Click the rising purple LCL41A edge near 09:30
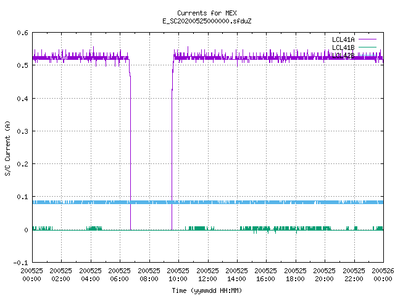This screenshot has height=296, width=395. click(172, 158)
